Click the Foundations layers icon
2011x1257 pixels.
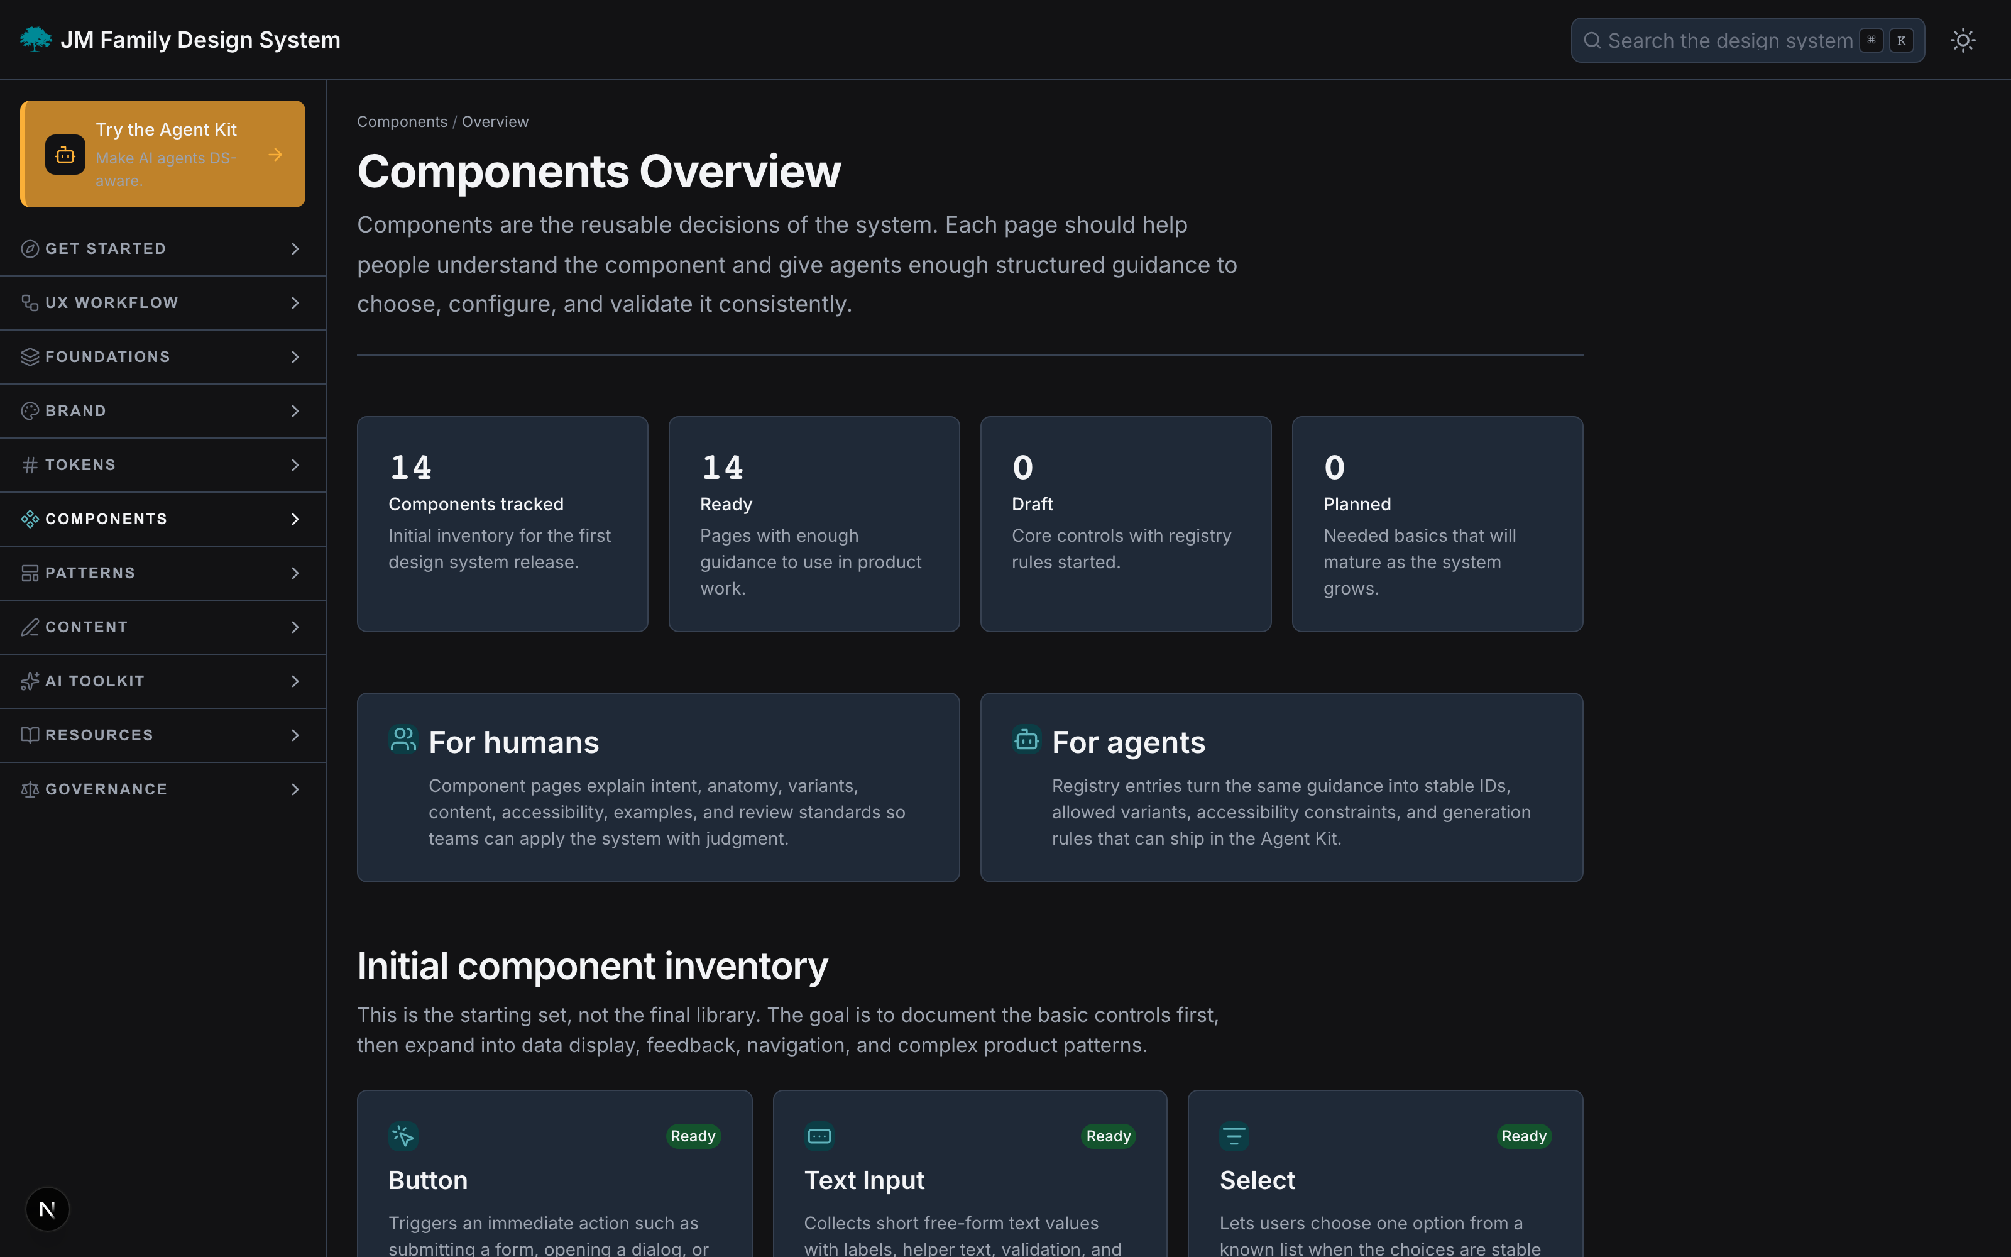pos(30,356)
